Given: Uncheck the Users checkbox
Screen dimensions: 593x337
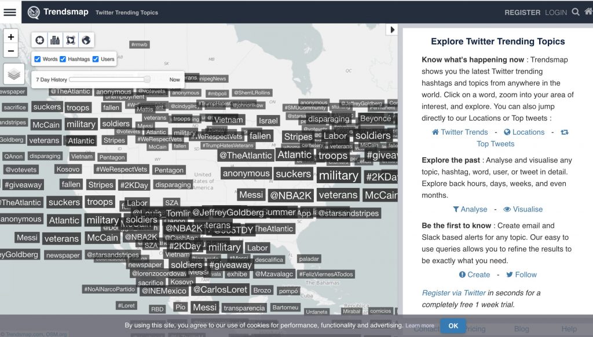Looking at the screenshot, I should 96,59.
